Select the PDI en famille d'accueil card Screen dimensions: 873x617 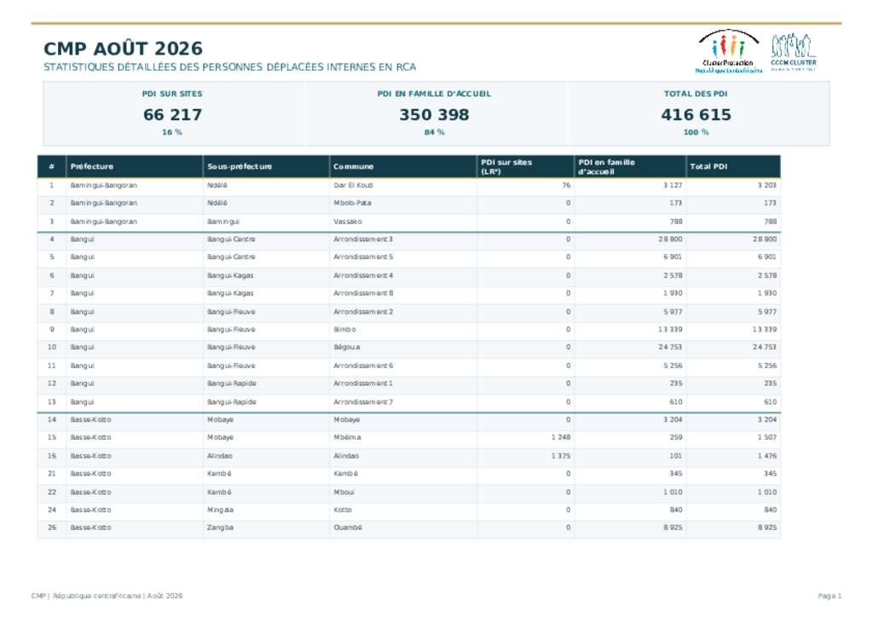click(x=434, y=113)
